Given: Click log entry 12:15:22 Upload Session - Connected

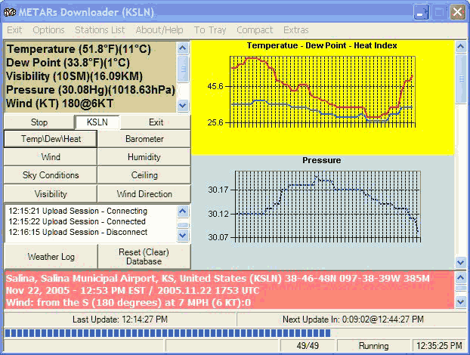Looking at the screenshot, I should coord(77,221).
